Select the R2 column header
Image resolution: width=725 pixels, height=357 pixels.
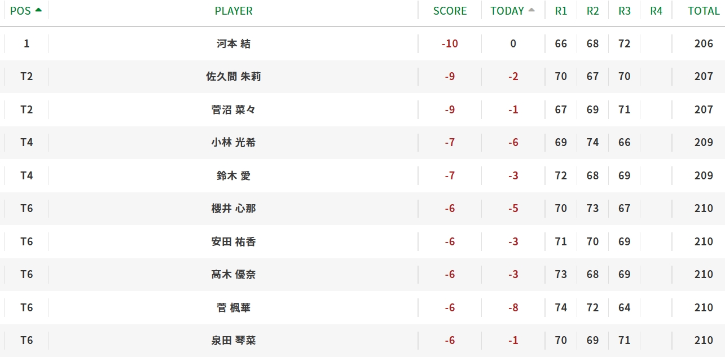pyautogui.click(x=592, y=11)
